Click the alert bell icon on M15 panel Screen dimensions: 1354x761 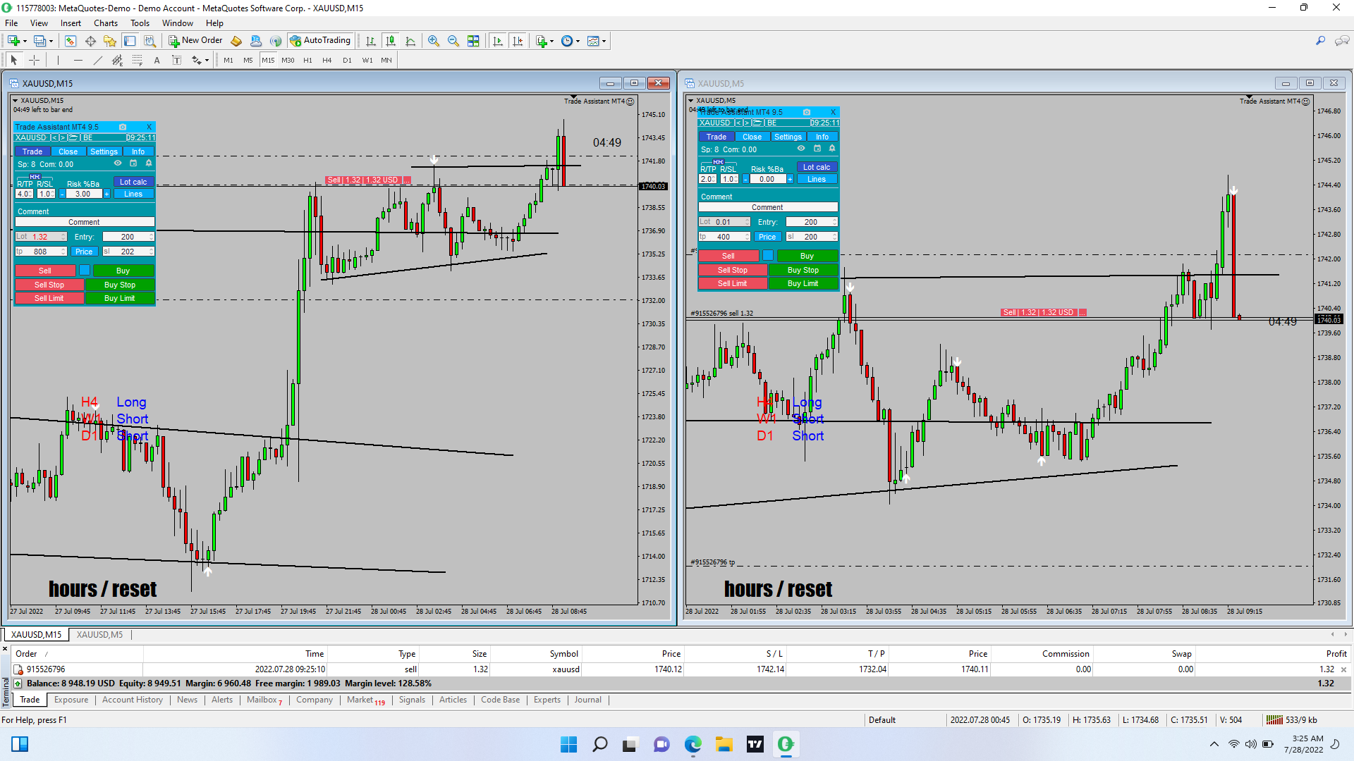149,163
